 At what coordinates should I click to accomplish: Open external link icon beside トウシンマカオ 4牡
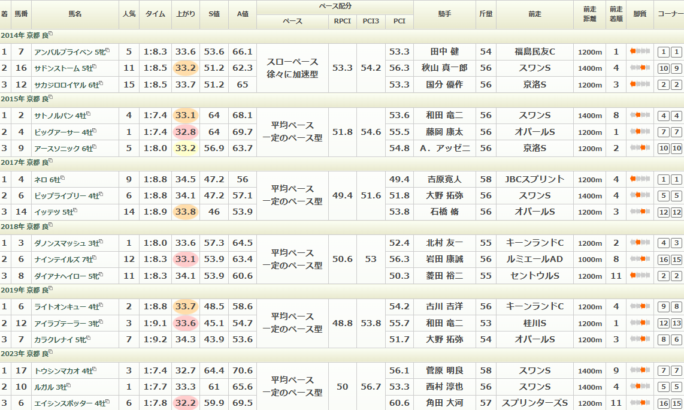tap(95, 369)
